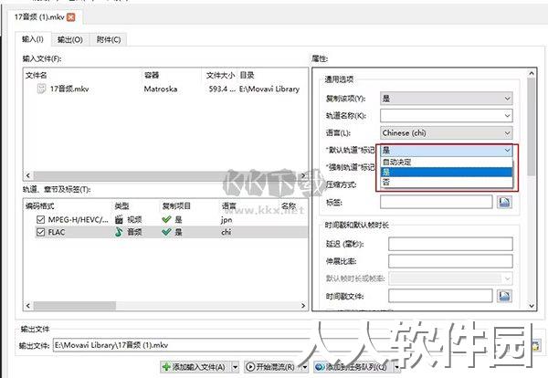Open the 添加输入文件 dropdown arrow

coord(236,367)
